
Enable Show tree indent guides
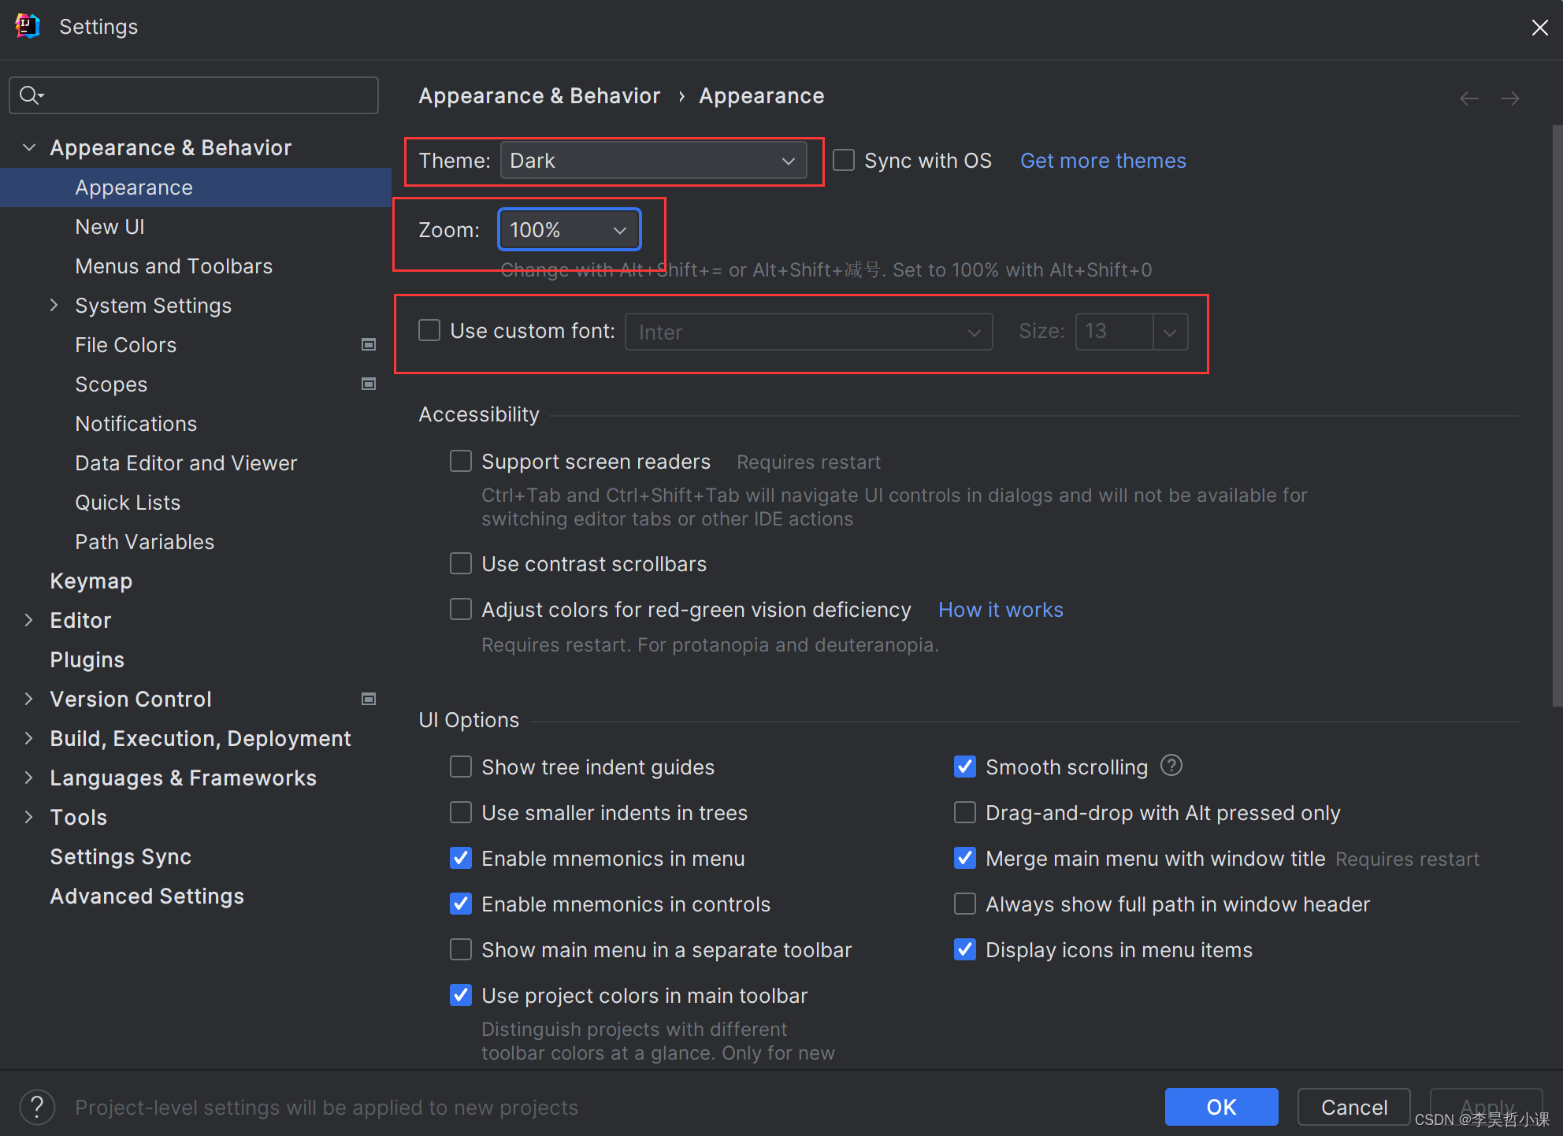[x=461, y=767]
